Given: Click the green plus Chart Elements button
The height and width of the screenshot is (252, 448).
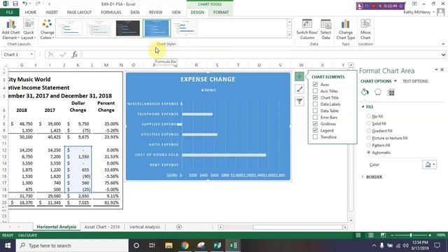Looking at the screenshot, I should [x=299, y=76].
